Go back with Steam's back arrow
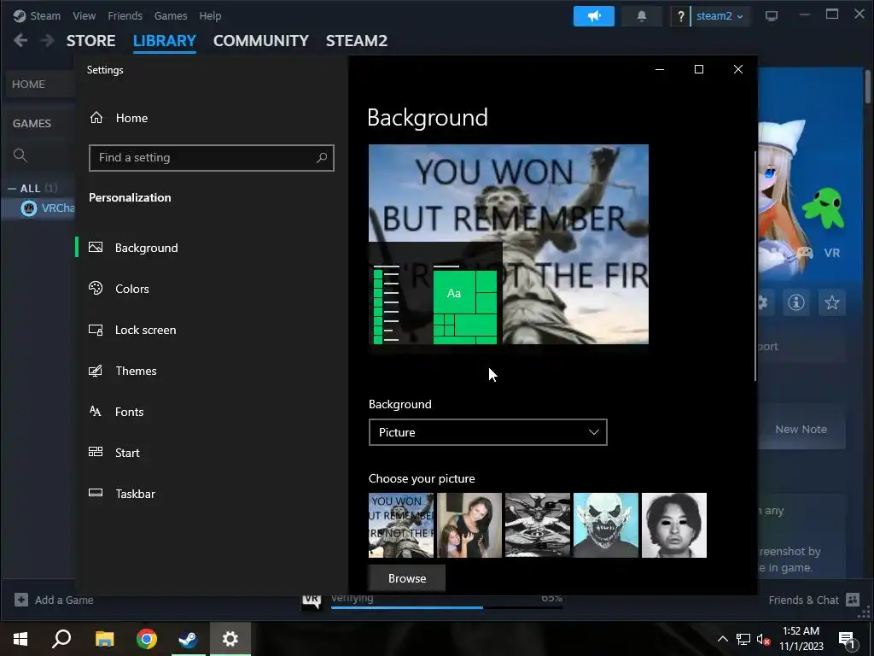The image size is (874, 656). point(20,41)
